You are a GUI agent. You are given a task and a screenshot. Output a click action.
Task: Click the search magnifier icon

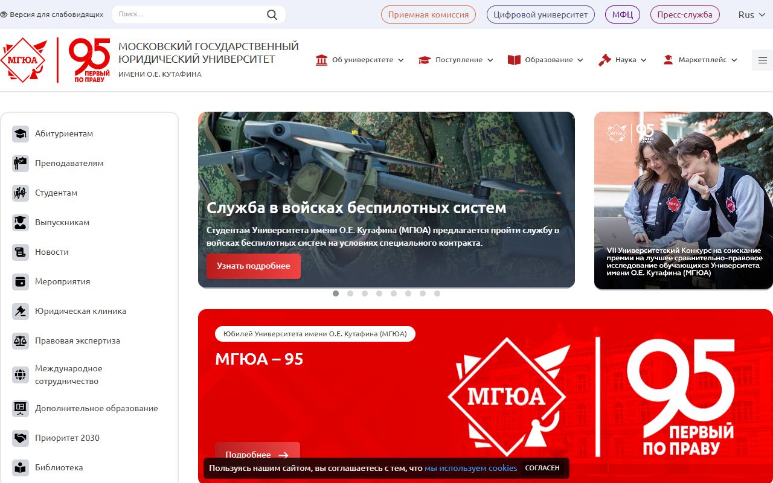(x=272, y=14)
